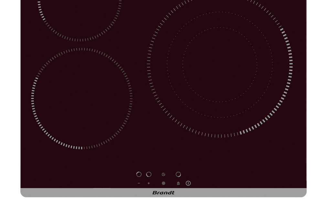Tap the padlock child-lock icon
The height and width of the screenshot is (221, 331).
coord(178,183)
